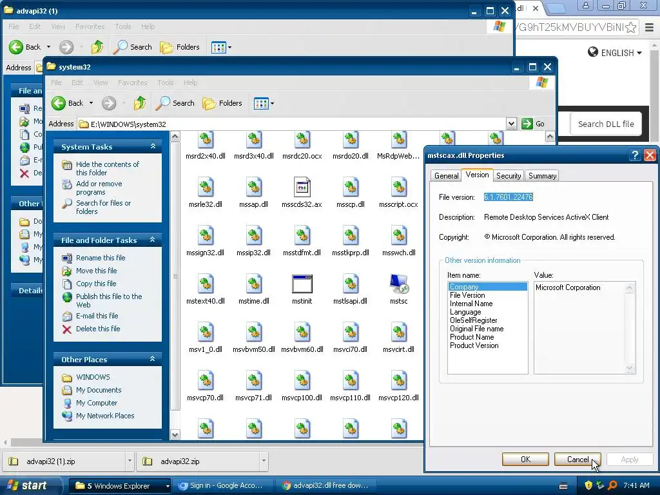This screenshot has height=495, width=660.
Task: Click Delete this file link
Action: [98, 329]
